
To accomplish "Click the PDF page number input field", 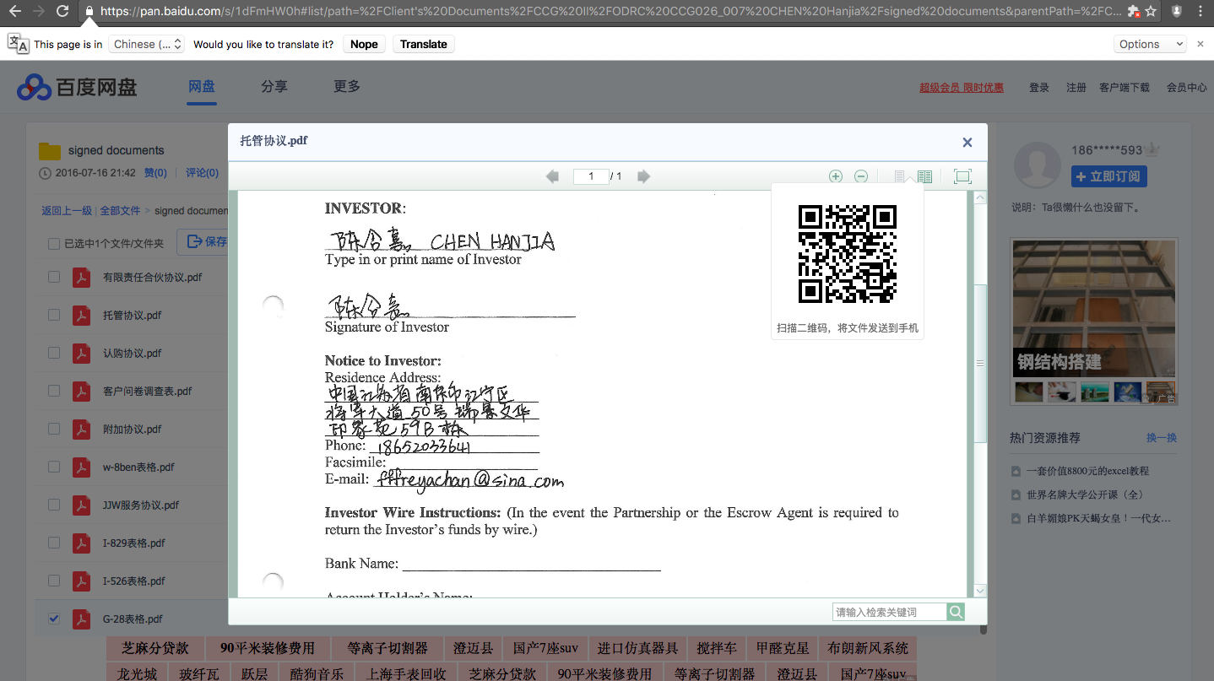I will tap(591, 176).
